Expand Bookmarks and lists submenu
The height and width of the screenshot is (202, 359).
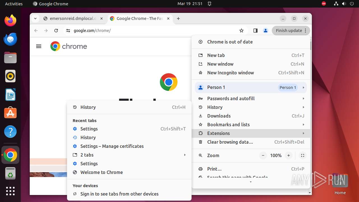[251, 125]
